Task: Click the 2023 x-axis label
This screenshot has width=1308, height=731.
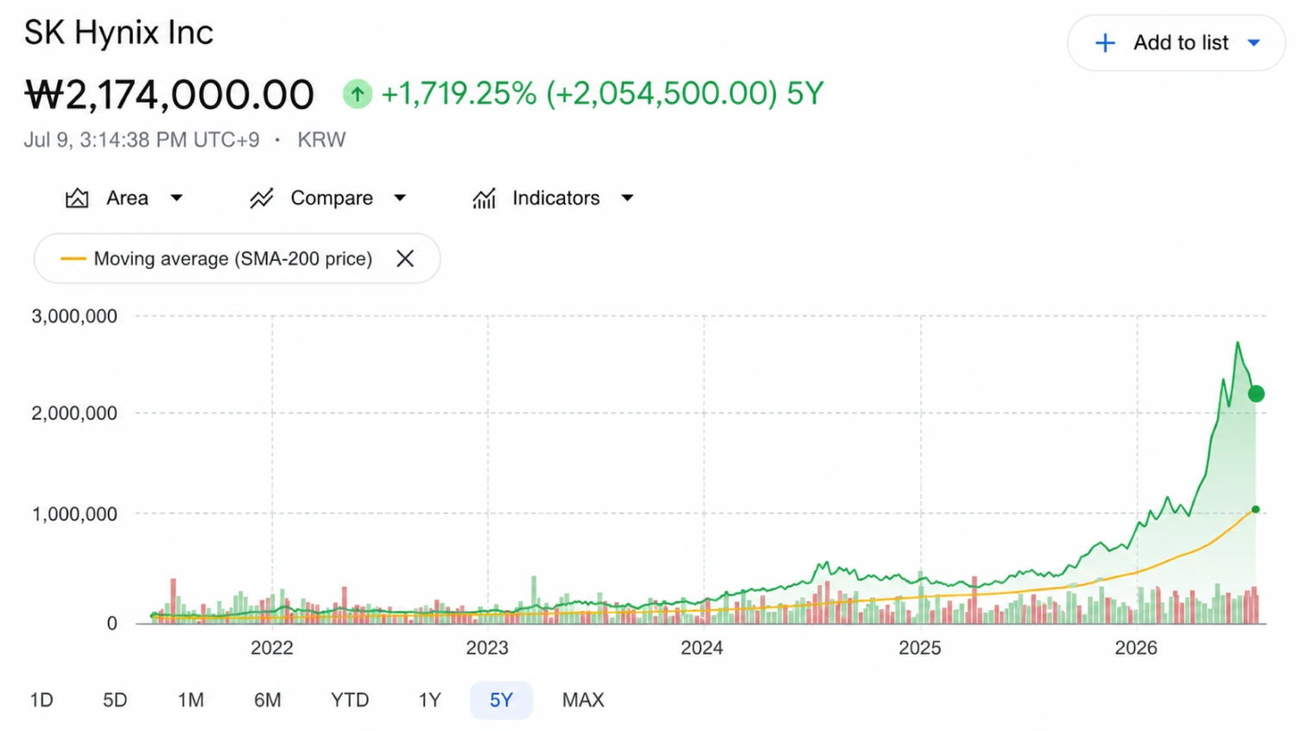Action: (x=487, y=648)
